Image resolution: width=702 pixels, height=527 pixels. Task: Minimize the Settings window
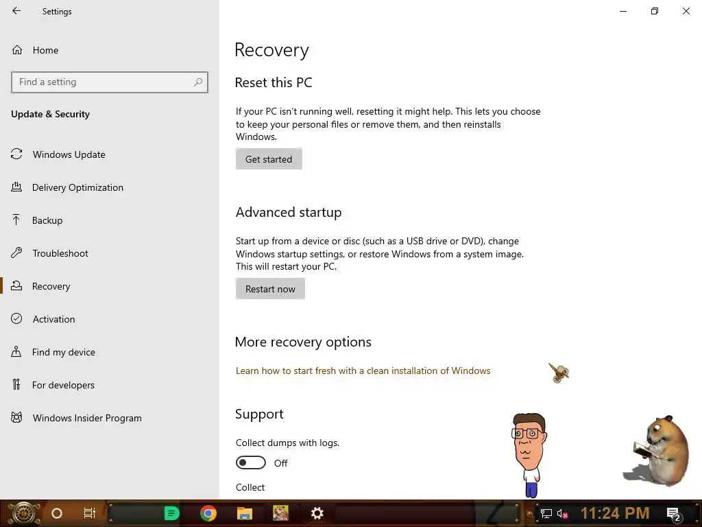(623, 11)
